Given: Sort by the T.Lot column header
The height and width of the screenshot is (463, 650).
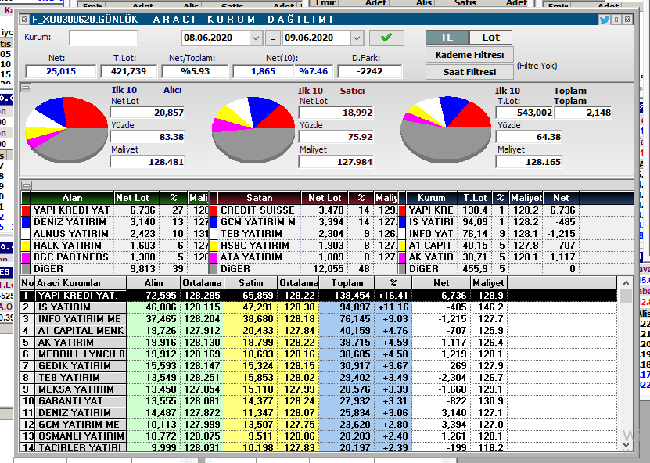Looking at the screenshot, I should 475,198.
